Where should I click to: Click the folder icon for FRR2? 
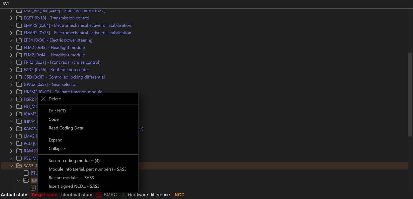point(19,62)
